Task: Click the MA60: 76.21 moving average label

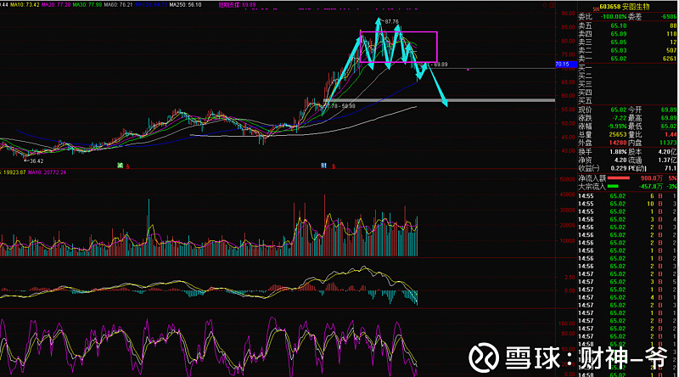Action: click(120, 5)
